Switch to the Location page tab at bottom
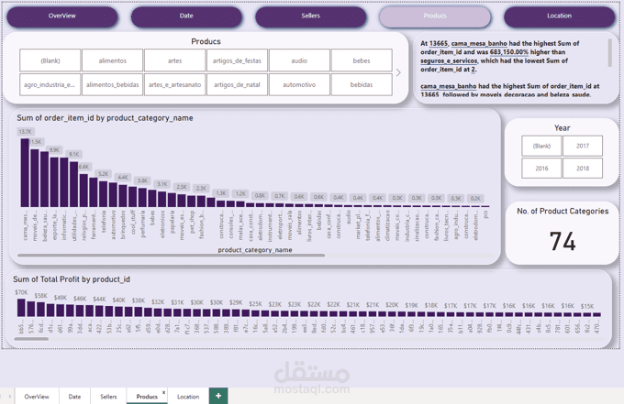This screenshot has width=624, height=404. (188, 397)
